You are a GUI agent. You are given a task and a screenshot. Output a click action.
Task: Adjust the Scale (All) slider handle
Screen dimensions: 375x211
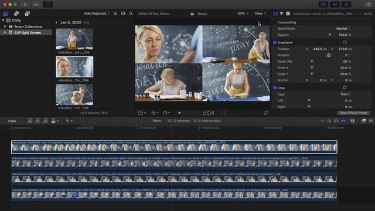pos(312,62)
